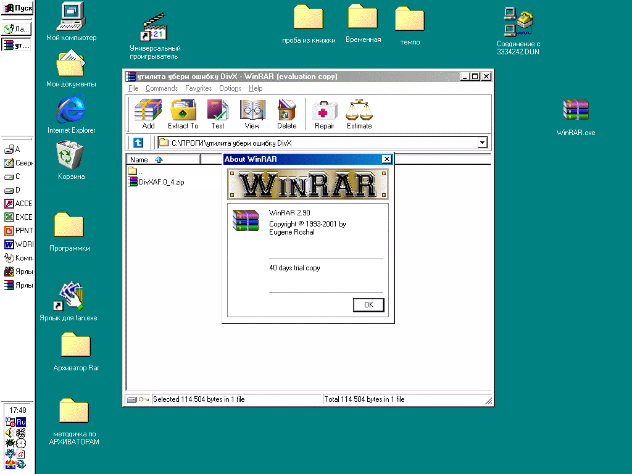Click the Task Scheduler tray icon
The image size is (632, 474).
(10, 422)
